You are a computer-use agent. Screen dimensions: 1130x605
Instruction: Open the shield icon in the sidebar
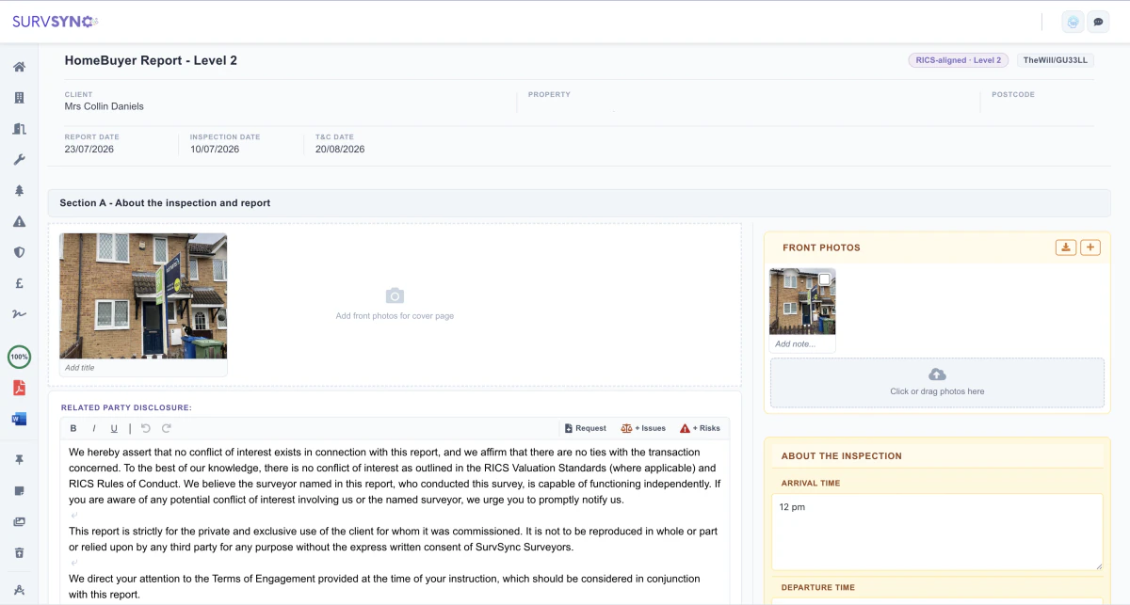[19, 252]
